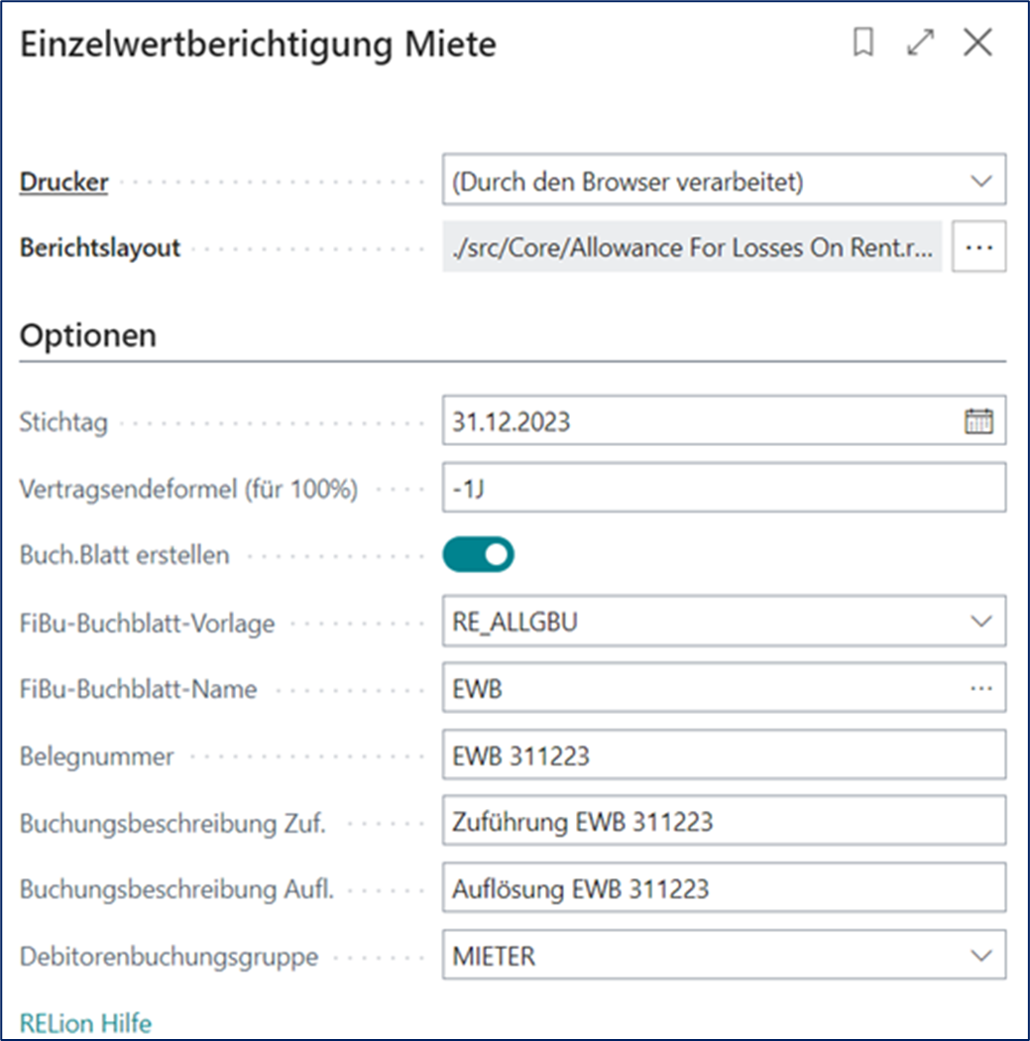Image resolution: width=1030 pixels, height=1041 pixels.
Task: Click the FiBu-Buchblatt-Name field showing EWB
Action: [x=694, y=689]
